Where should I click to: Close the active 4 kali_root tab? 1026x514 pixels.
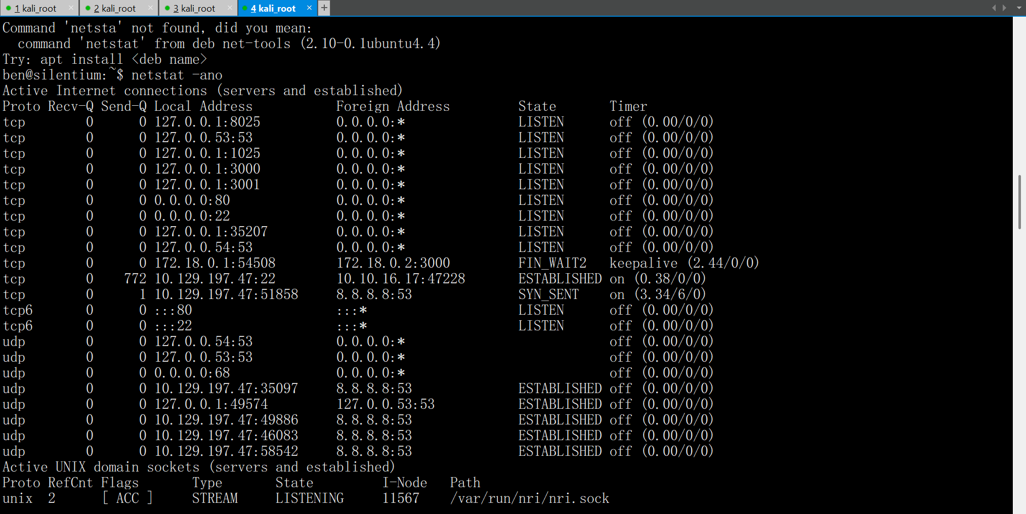click(309, 8)
